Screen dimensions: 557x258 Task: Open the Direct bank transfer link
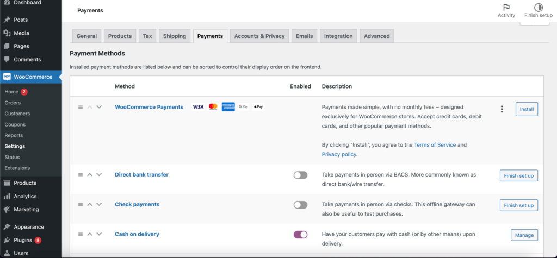click(142, 174)
